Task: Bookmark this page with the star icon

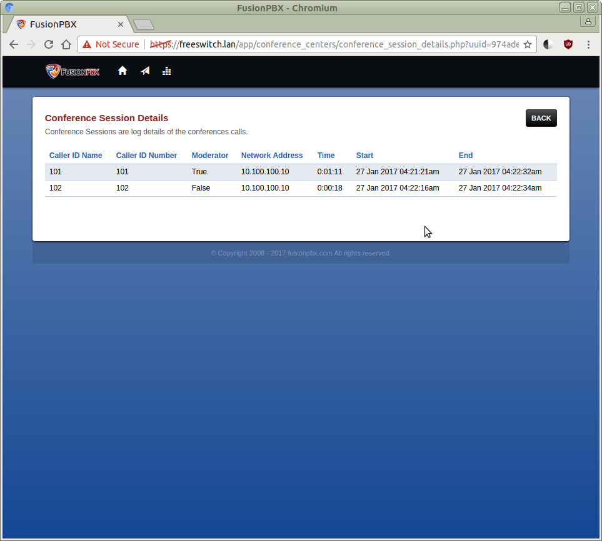Action: point(528,44)
